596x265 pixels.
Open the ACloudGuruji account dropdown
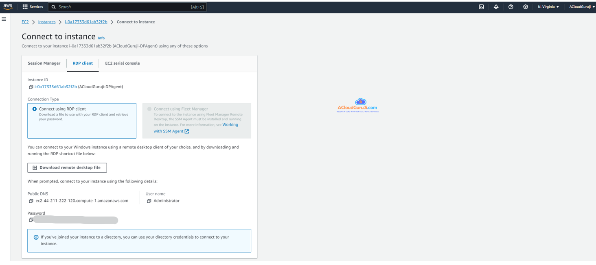pos(582,7)
